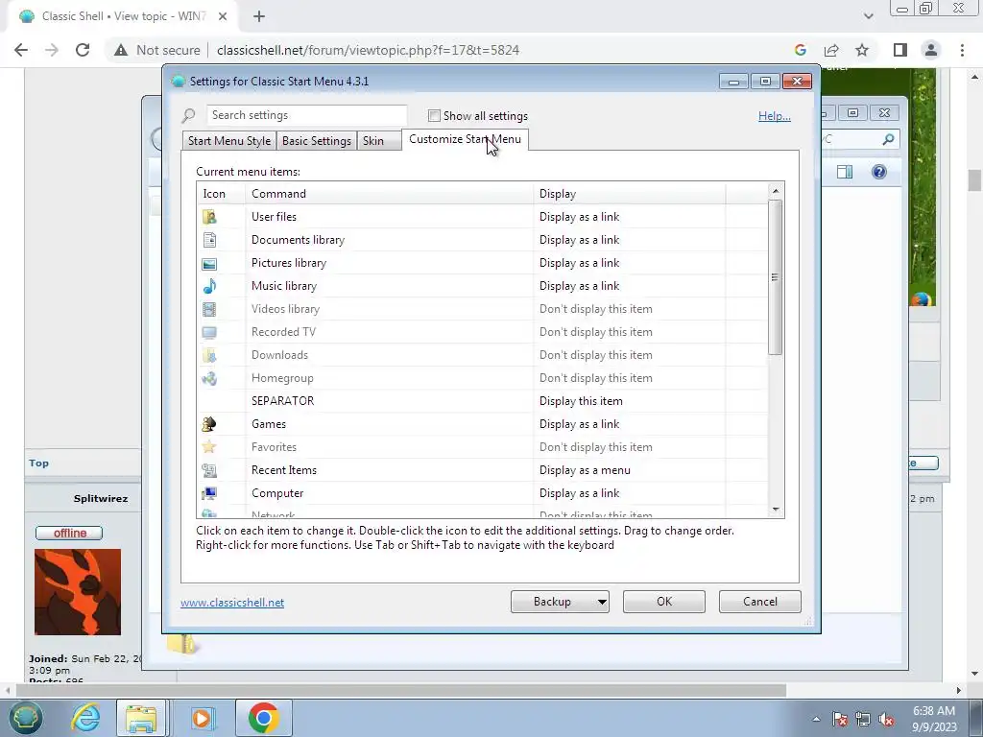Click the Top link in forum
The height and width of the screenshot is (737, 983).
click(38, 464)
